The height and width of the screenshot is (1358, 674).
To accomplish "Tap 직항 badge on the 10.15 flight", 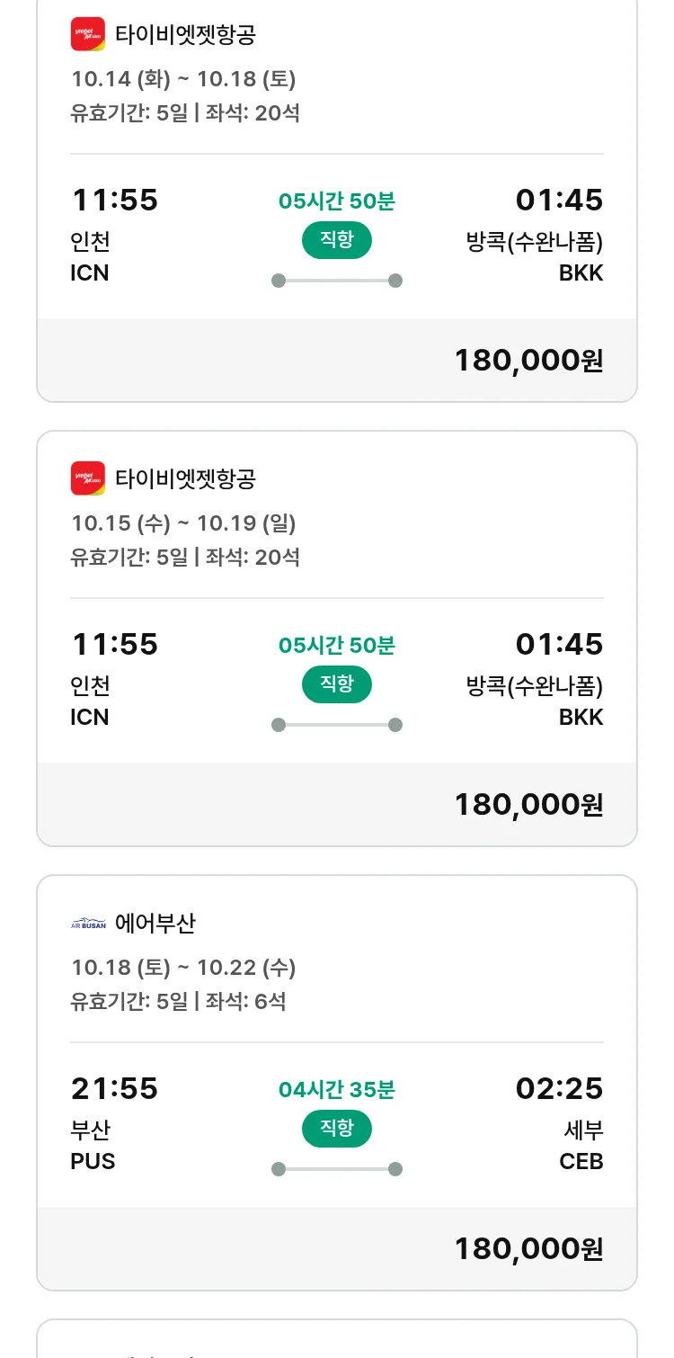I will point(336,684).
